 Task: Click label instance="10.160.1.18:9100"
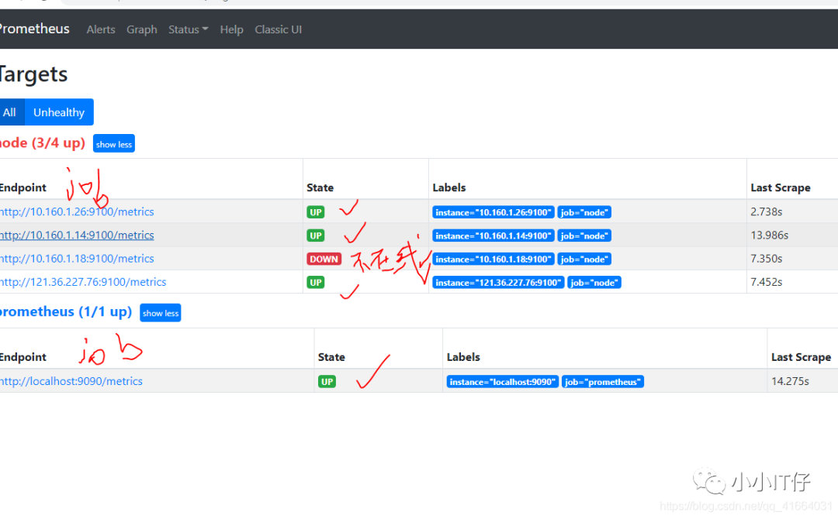pos(493,259)
